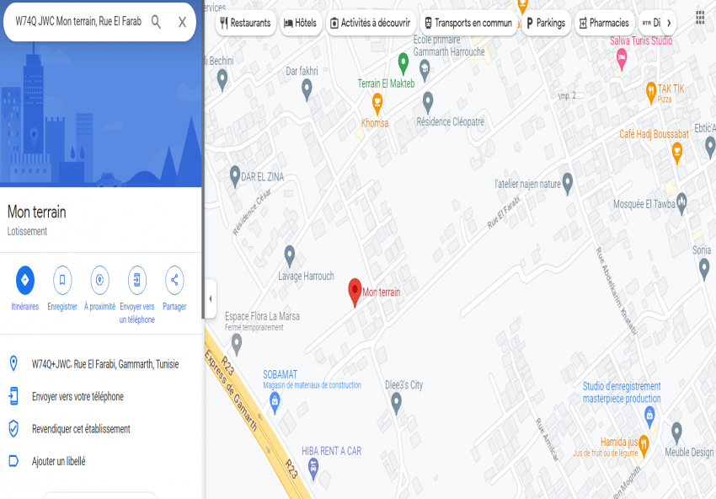Select the Pharmacies filter chip
716x499 pixels.
click(x=604, y=23)
